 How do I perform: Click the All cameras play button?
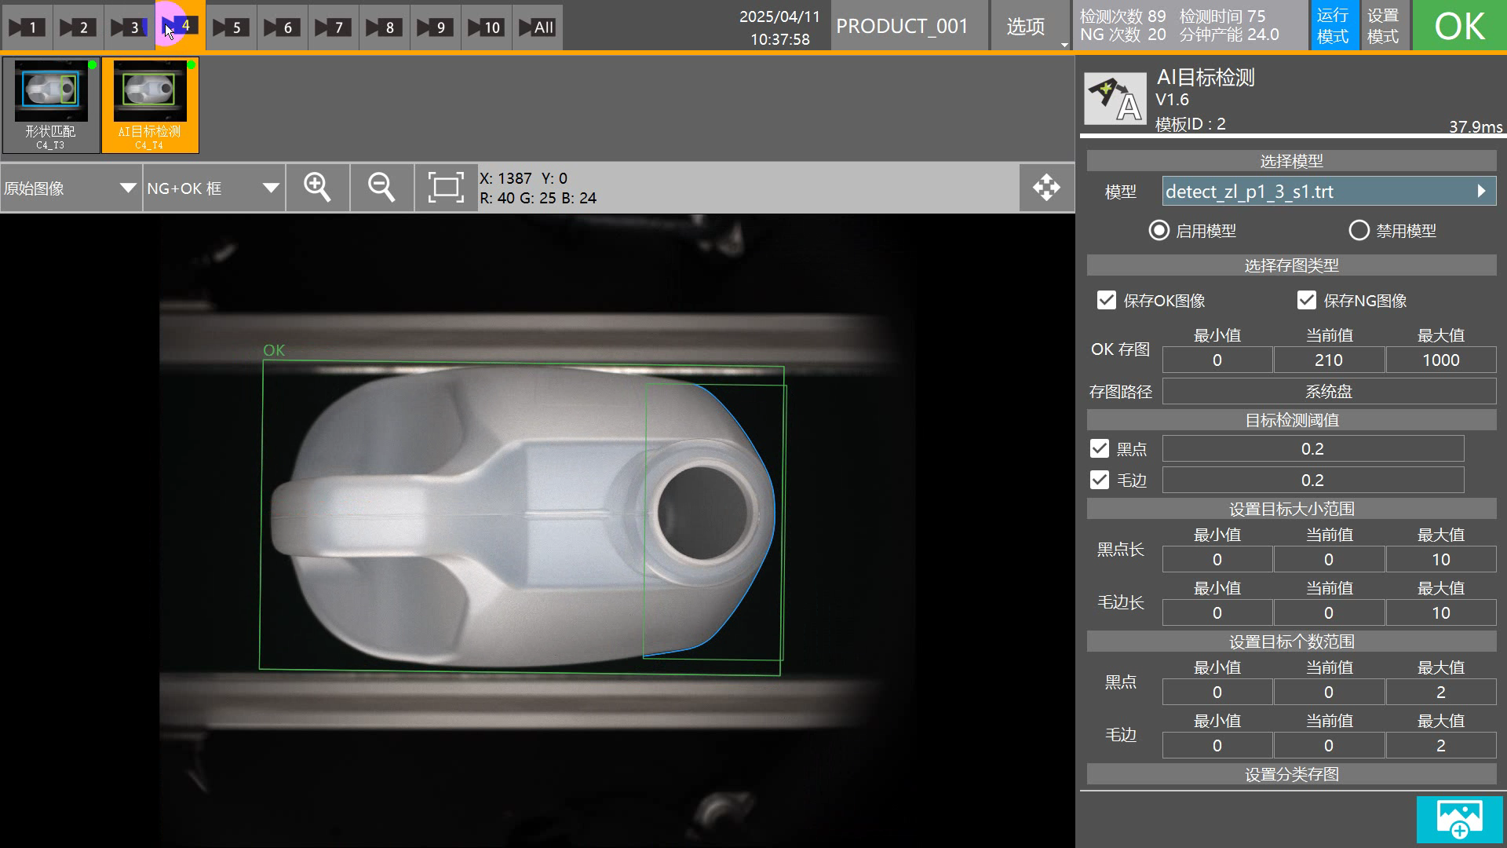(537, 27)
